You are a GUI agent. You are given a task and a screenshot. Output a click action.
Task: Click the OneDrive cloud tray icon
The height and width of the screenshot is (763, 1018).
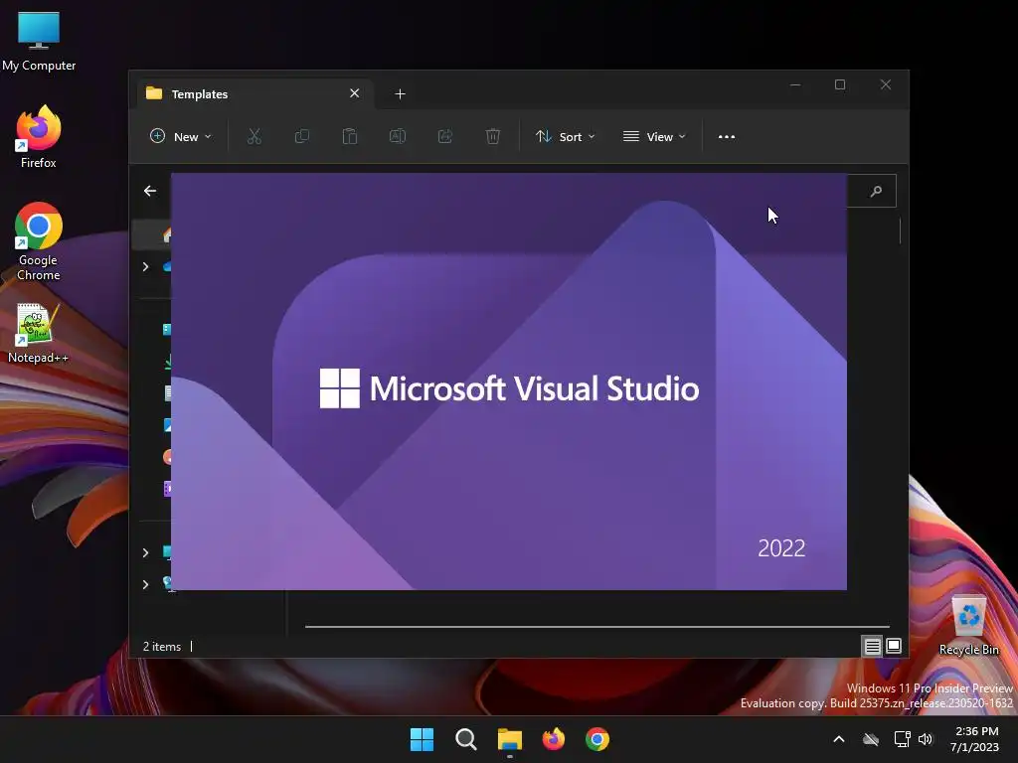871,739
